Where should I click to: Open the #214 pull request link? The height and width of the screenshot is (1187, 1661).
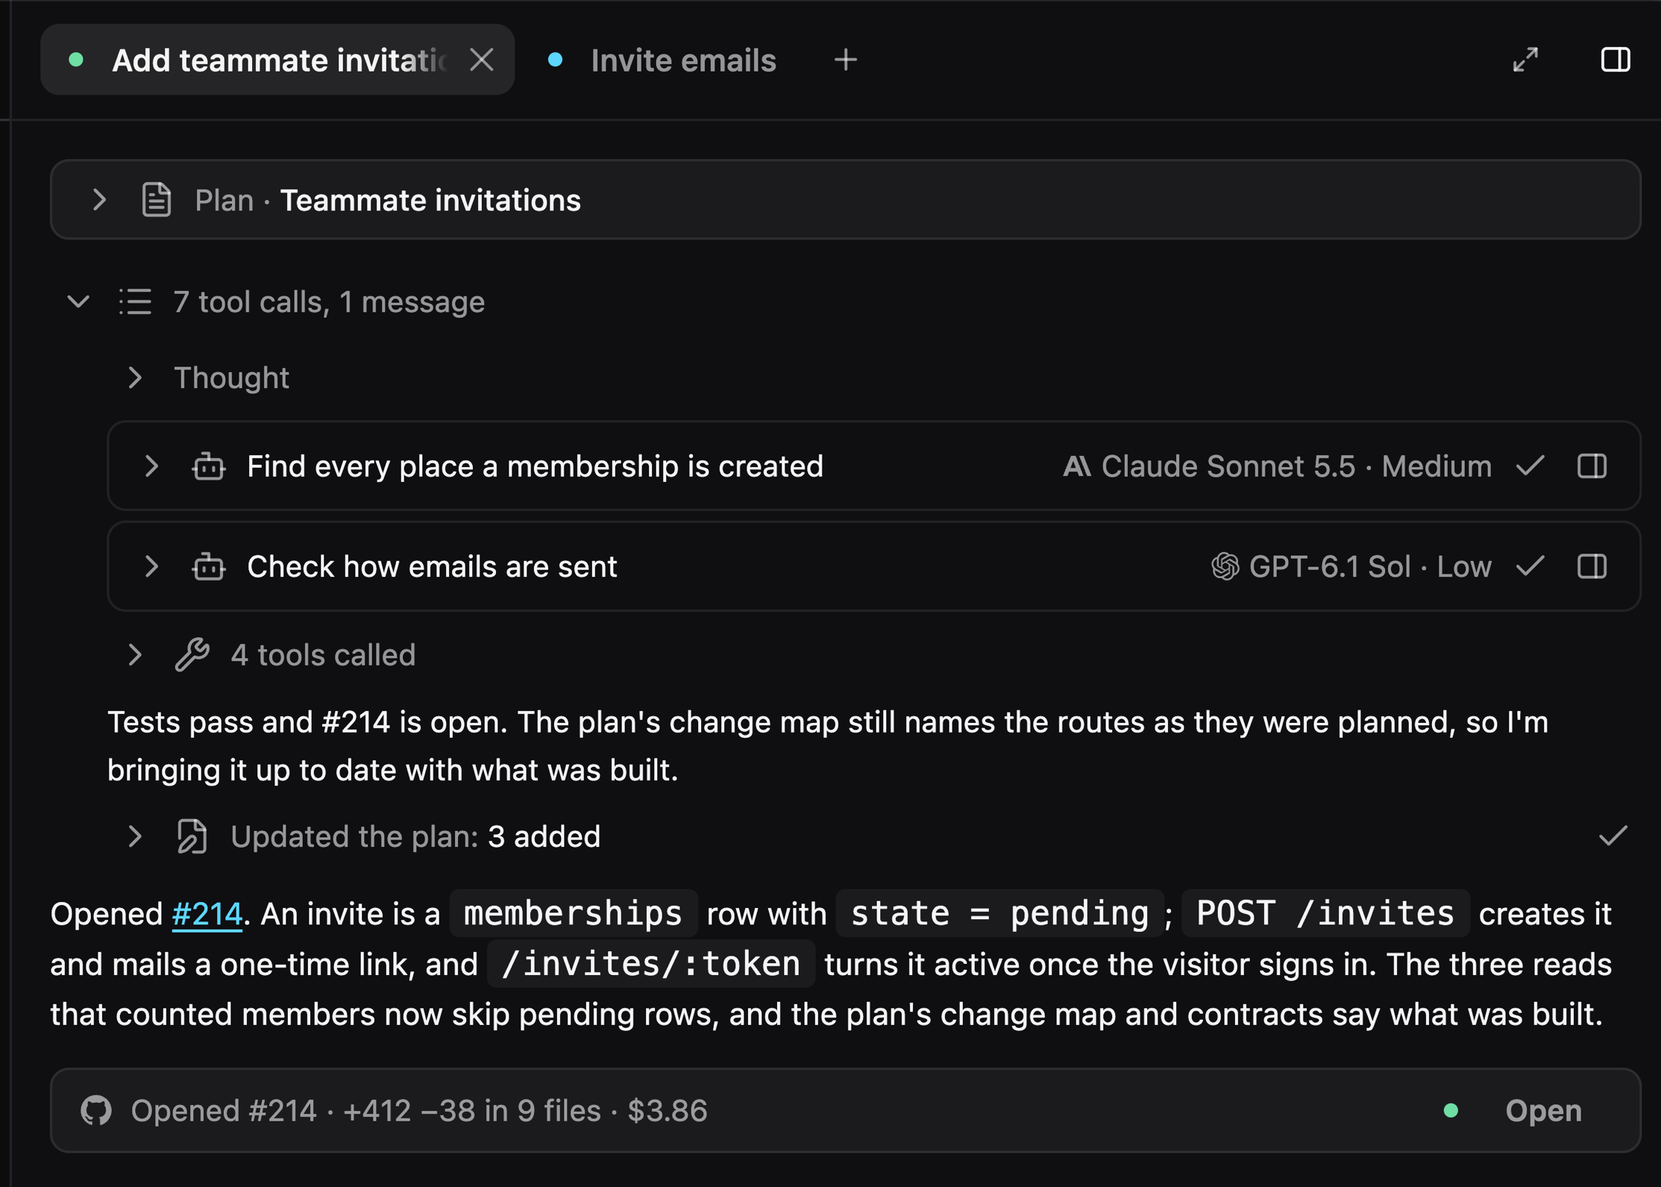(207, 913)
